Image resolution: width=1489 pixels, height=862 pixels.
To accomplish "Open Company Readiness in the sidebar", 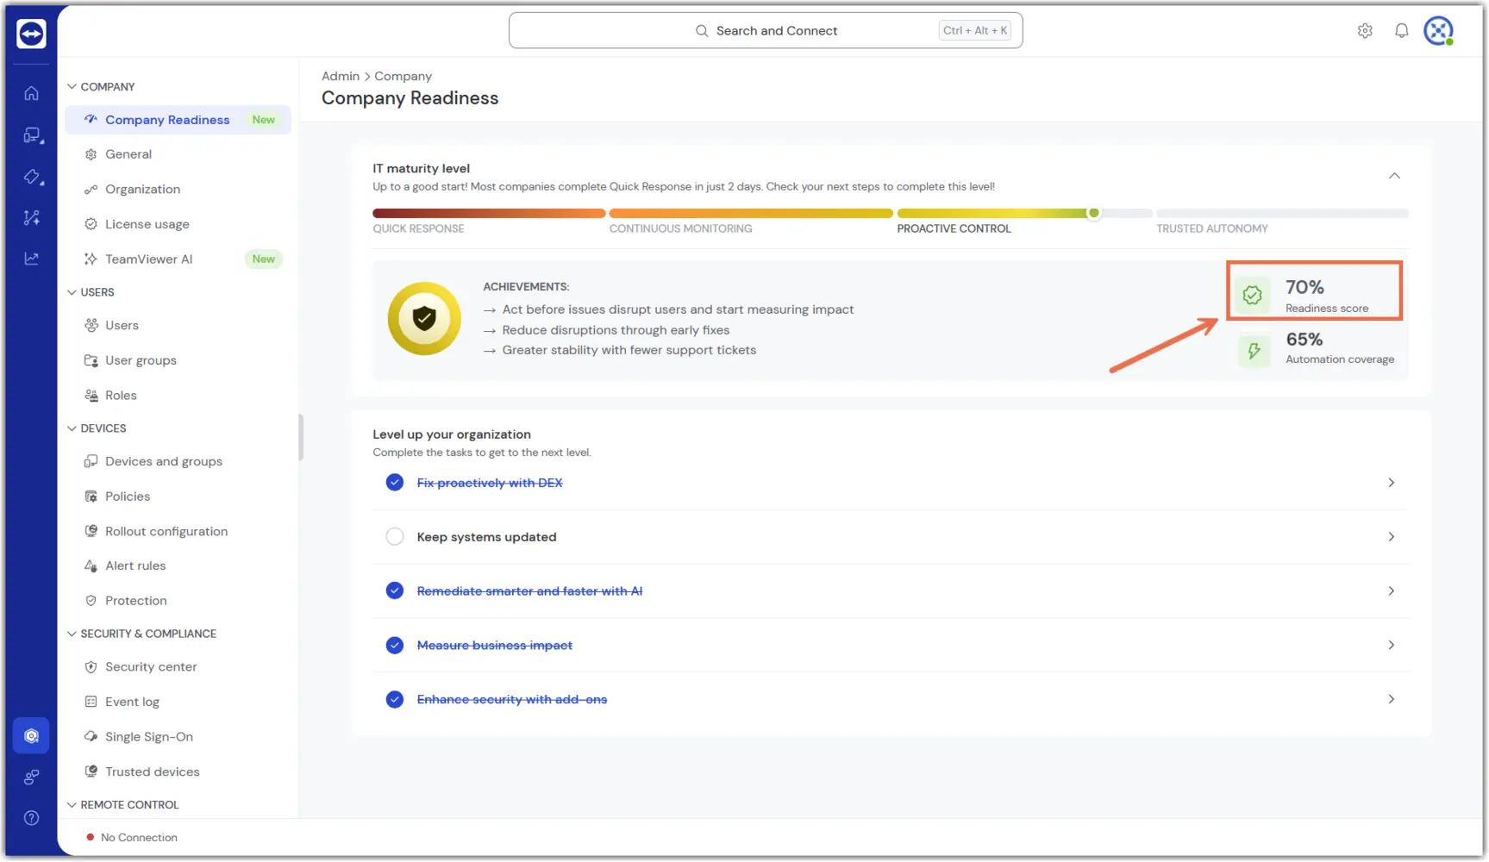I will 178,120.
